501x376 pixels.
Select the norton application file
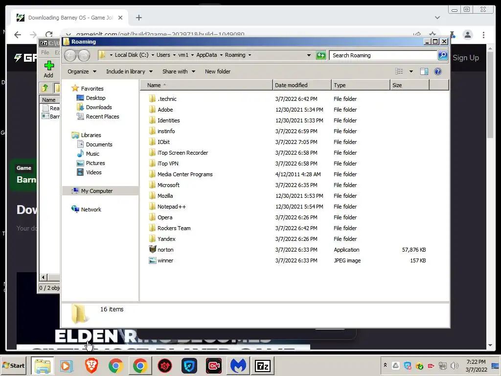(x=165, y=250)
